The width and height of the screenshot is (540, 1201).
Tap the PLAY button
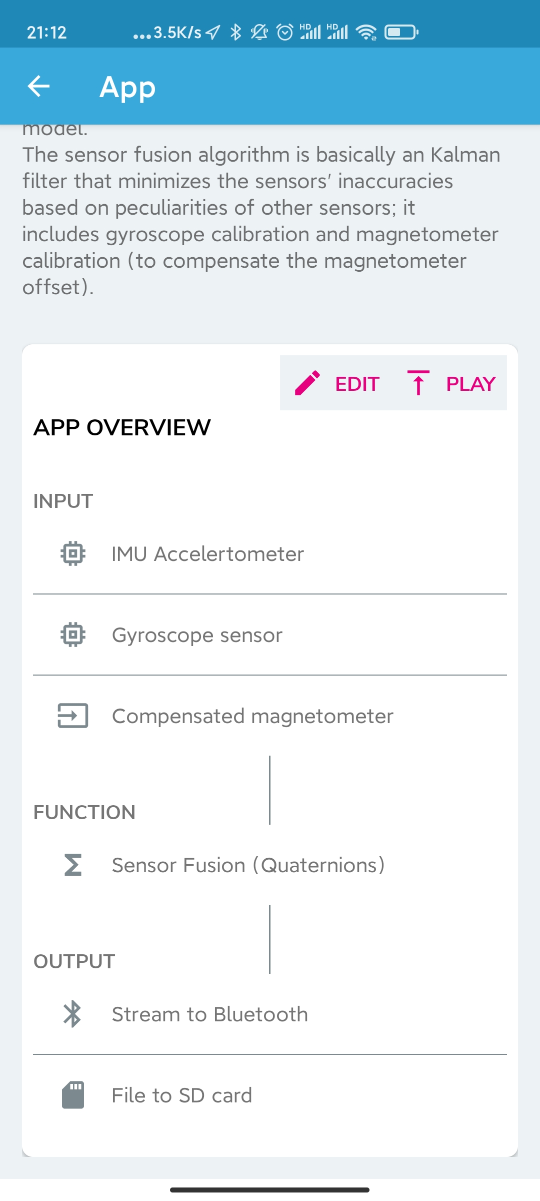451,383
